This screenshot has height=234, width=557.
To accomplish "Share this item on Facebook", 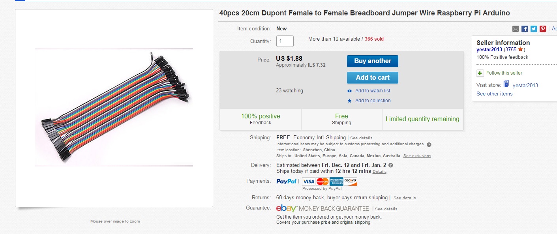I will (x=525, y=29).
